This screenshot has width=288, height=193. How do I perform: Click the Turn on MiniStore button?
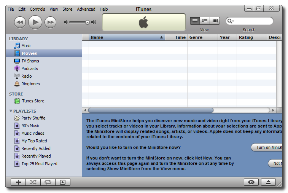click(267, 147)
